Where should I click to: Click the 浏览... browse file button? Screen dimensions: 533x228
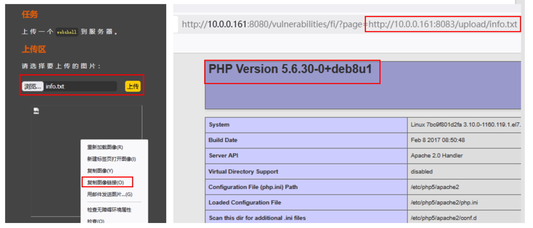(33, 86)
